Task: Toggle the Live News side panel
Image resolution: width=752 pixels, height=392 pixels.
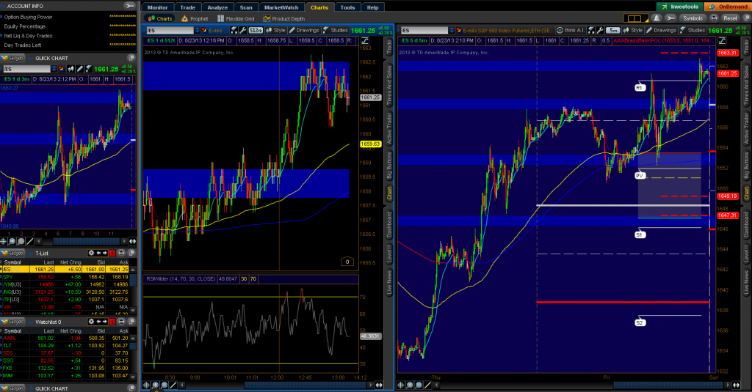Action: pos(747,284)
